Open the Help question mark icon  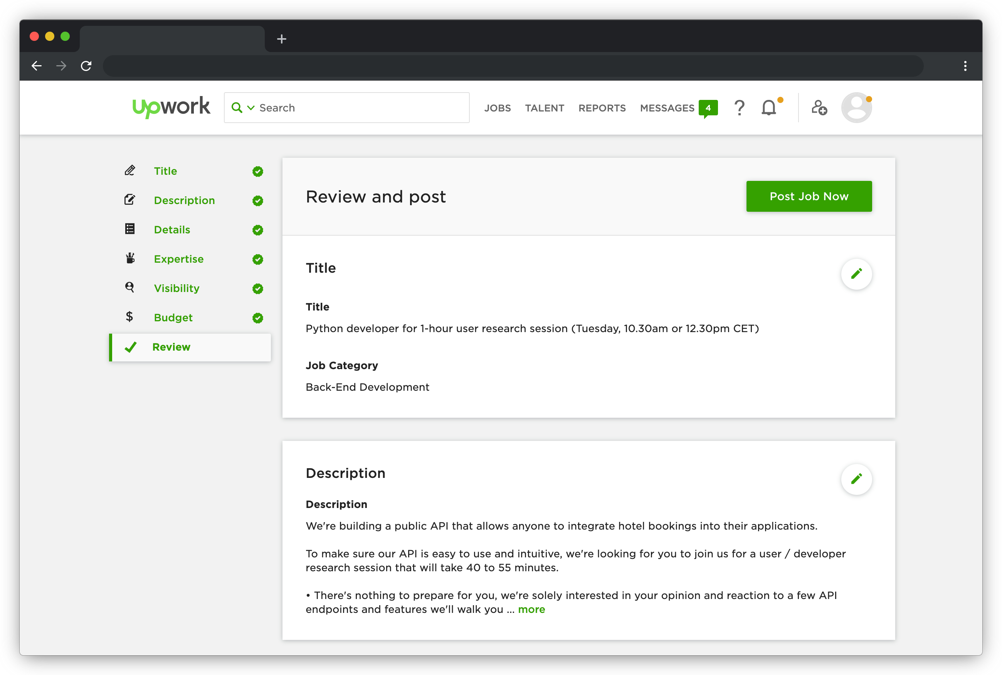pyautogui.click(x=739, y=108)
